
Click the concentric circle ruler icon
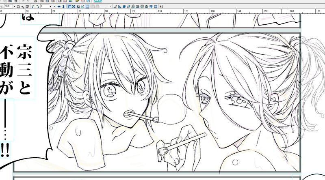pos(142,6)
